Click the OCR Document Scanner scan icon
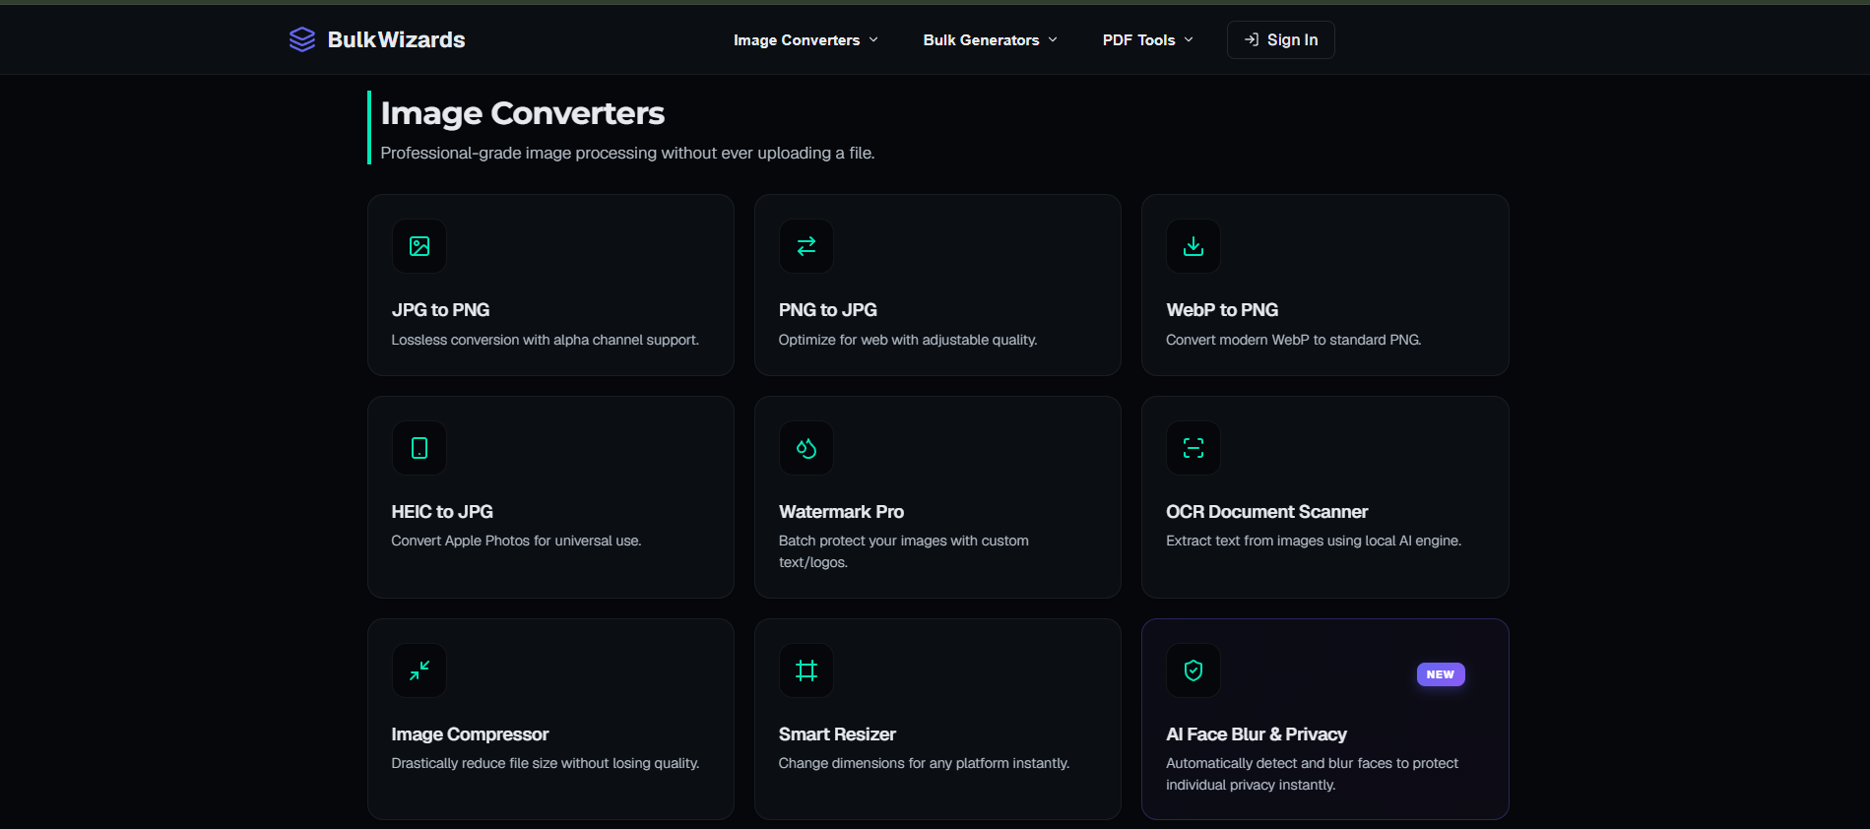This screenshot has height=829, width=1870. 1193,448
